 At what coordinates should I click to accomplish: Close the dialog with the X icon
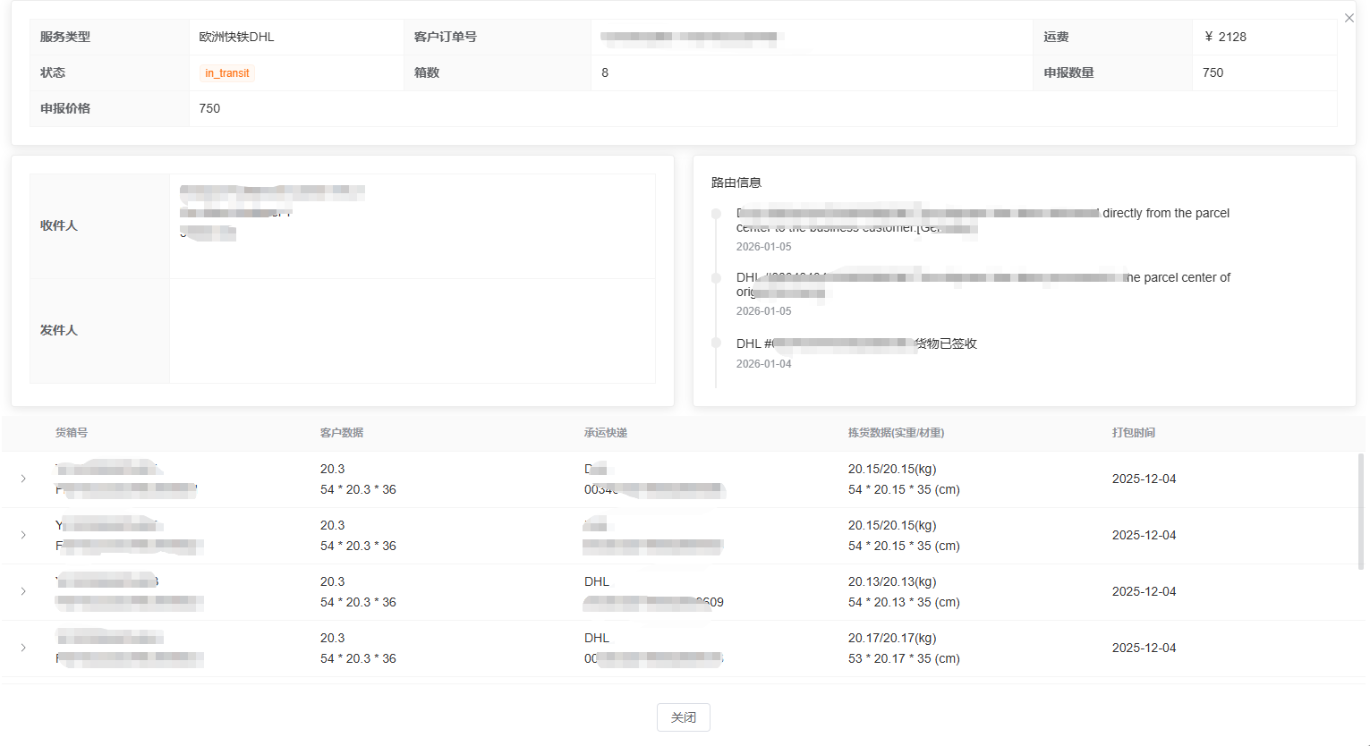pyautogui.click(x=1349, y=18)
